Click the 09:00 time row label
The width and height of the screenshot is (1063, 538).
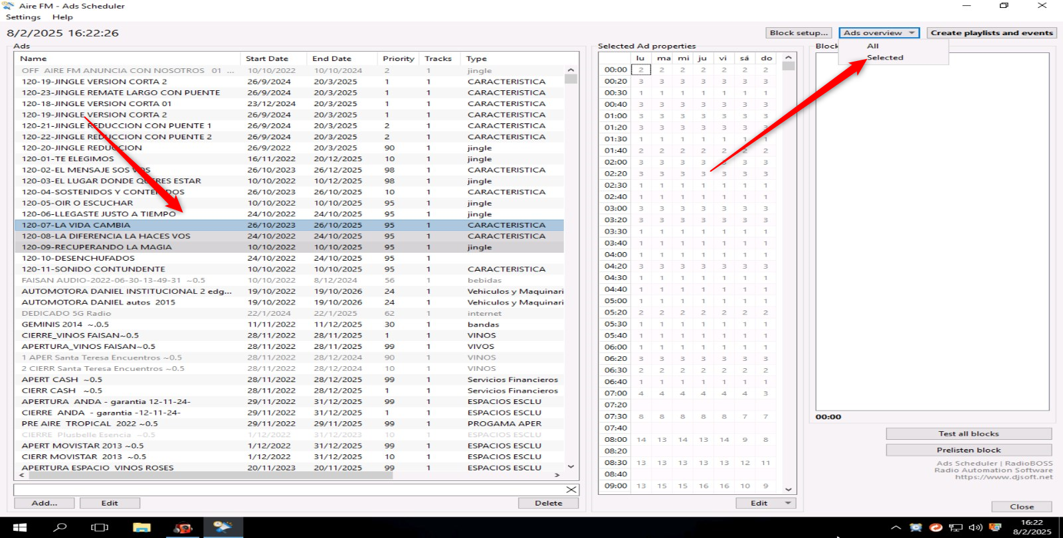tap(615, 486)
